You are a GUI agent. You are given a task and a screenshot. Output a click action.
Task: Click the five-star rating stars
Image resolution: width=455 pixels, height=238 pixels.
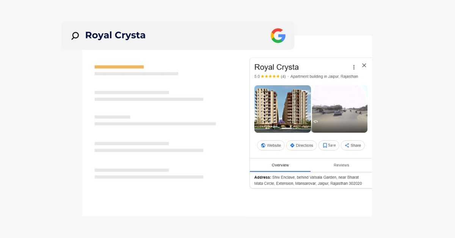tap(270, 77)
